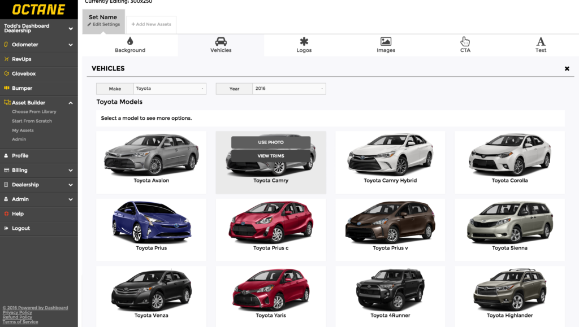This screenshot has height=327, width=579.
Task: Open Start From Scratch submenu item
Action: (32, 121)
